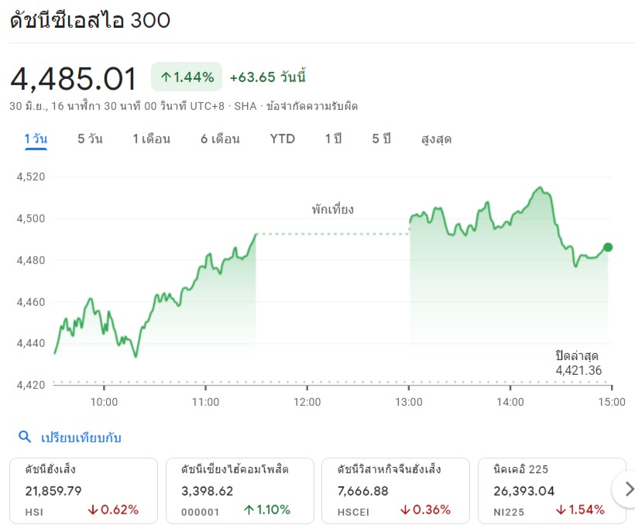Select the 5 ปี time range

[381, 139]
